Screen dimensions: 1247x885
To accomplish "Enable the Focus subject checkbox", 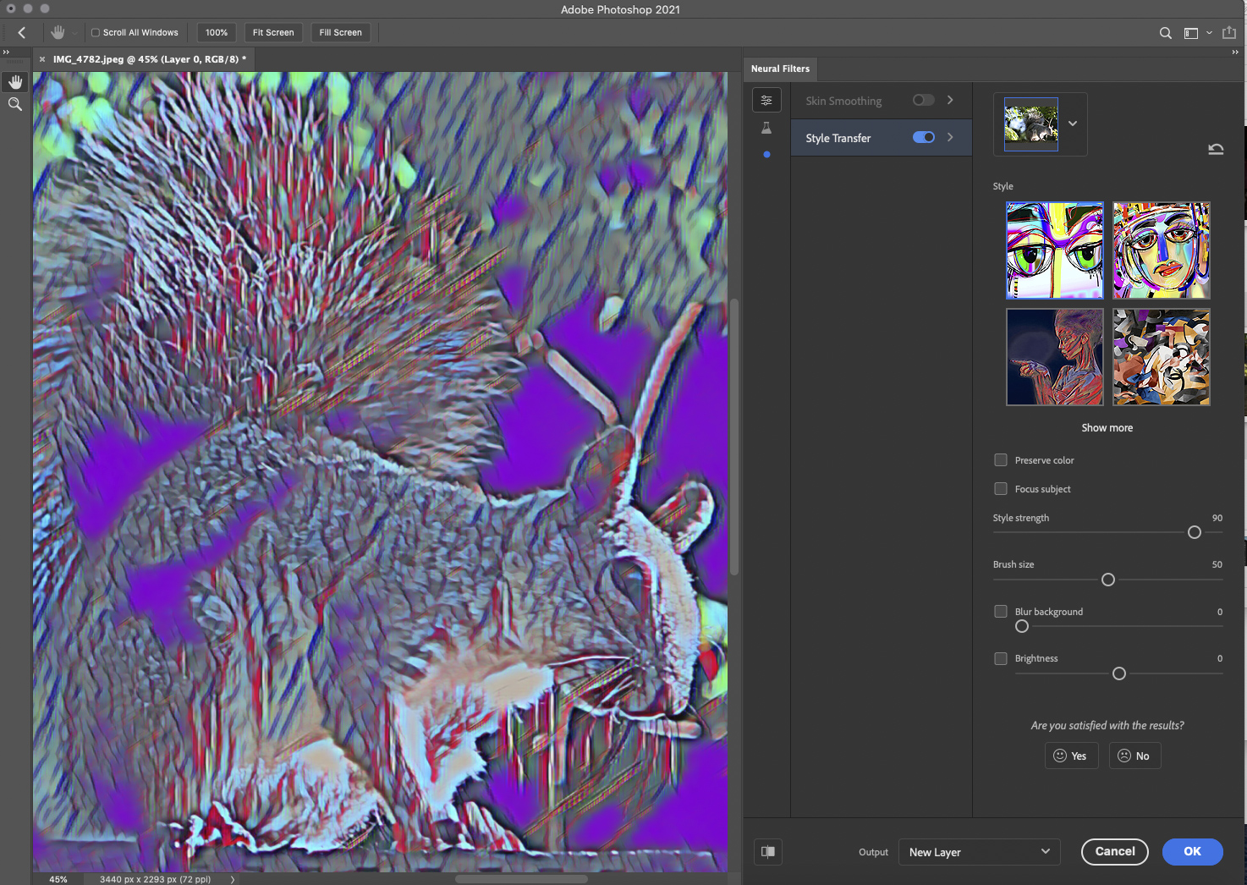I will [x=1001, y=489].
